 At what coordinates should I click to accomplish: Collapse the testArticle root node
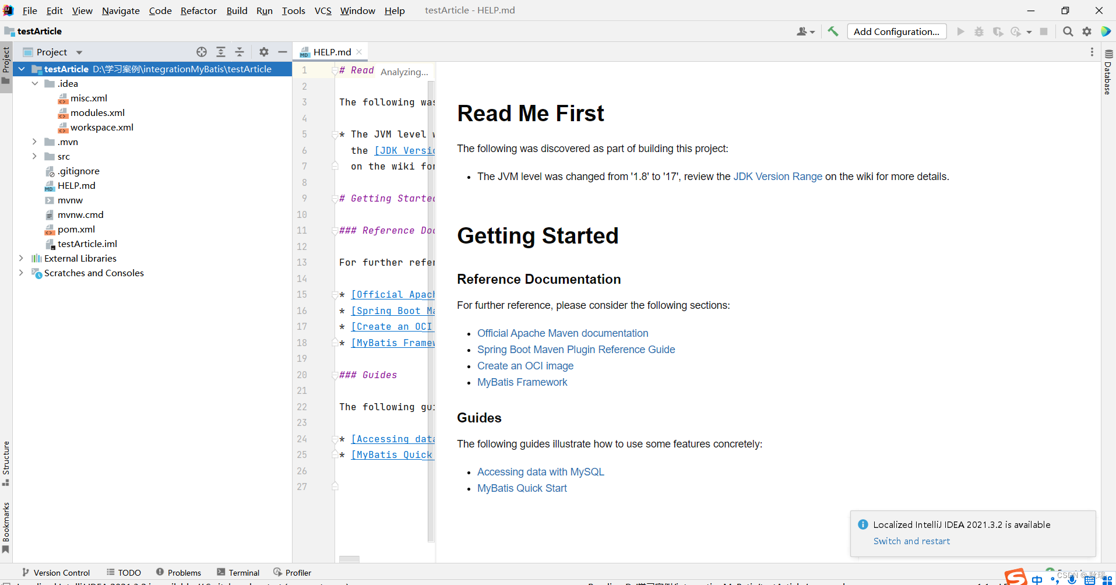(22, 69)
